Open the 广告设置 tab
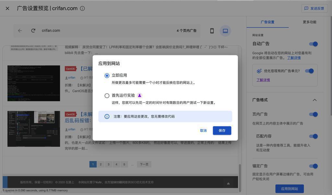The width and height of the screenshot is (332, 195). [x=267, y=22]
